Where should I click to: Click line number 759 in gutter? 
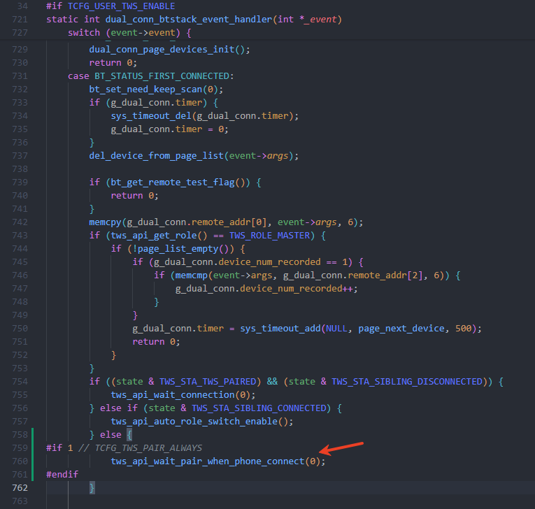coord(20,448)
